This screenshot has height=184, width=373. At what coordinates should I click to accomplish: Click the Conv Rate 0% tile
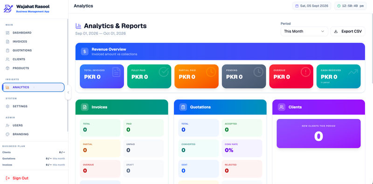coord(242,148)
